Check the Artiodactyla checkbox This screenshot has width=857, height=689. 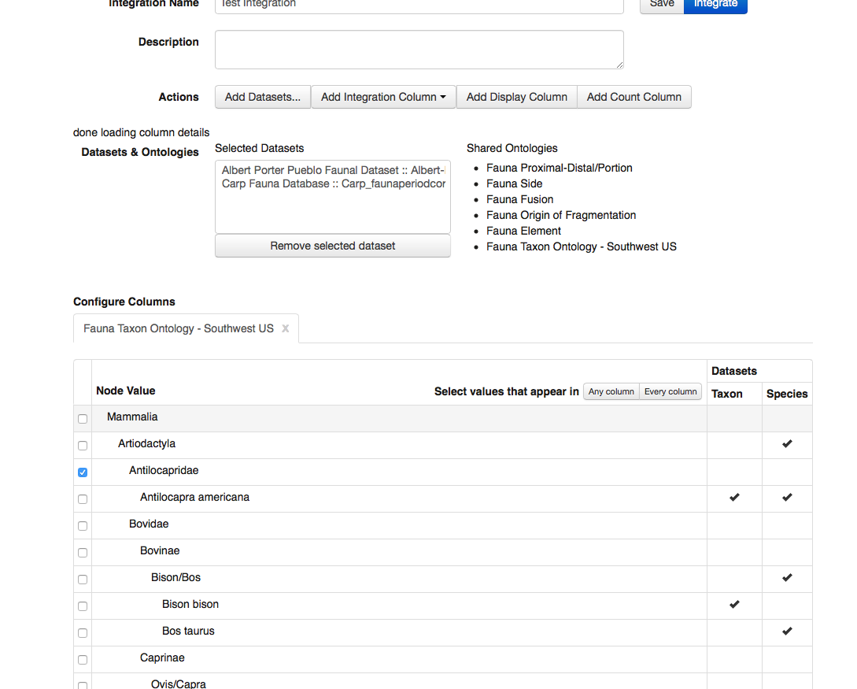[x=83, y=446]
